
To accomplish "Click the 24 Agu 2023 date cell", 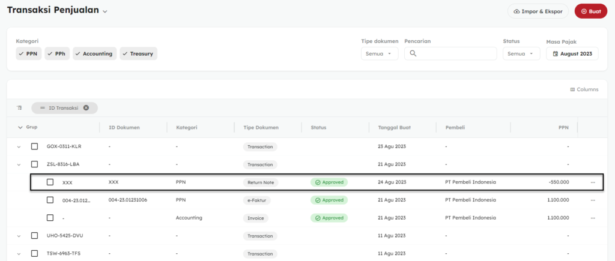I will pos(392,182).
